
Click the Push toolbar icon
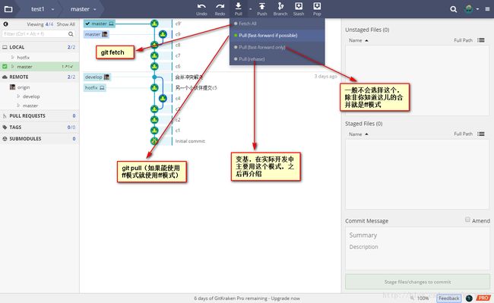[x=261, y=9]
